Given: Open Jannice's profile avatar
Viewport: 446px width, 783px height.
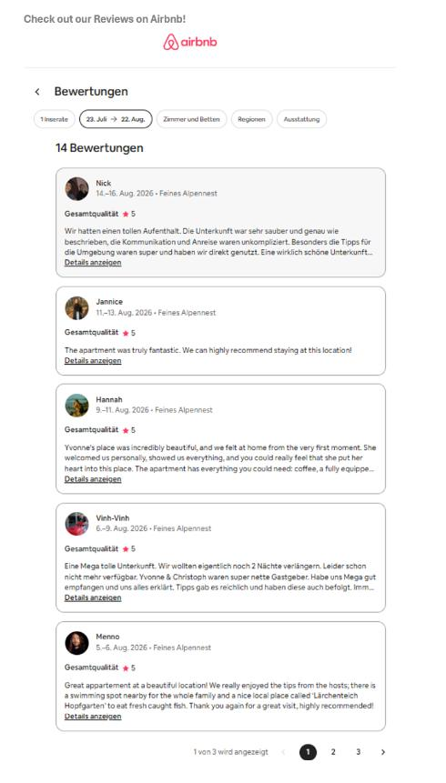Looking at the screenshot, I should click(x=76, y=308).
